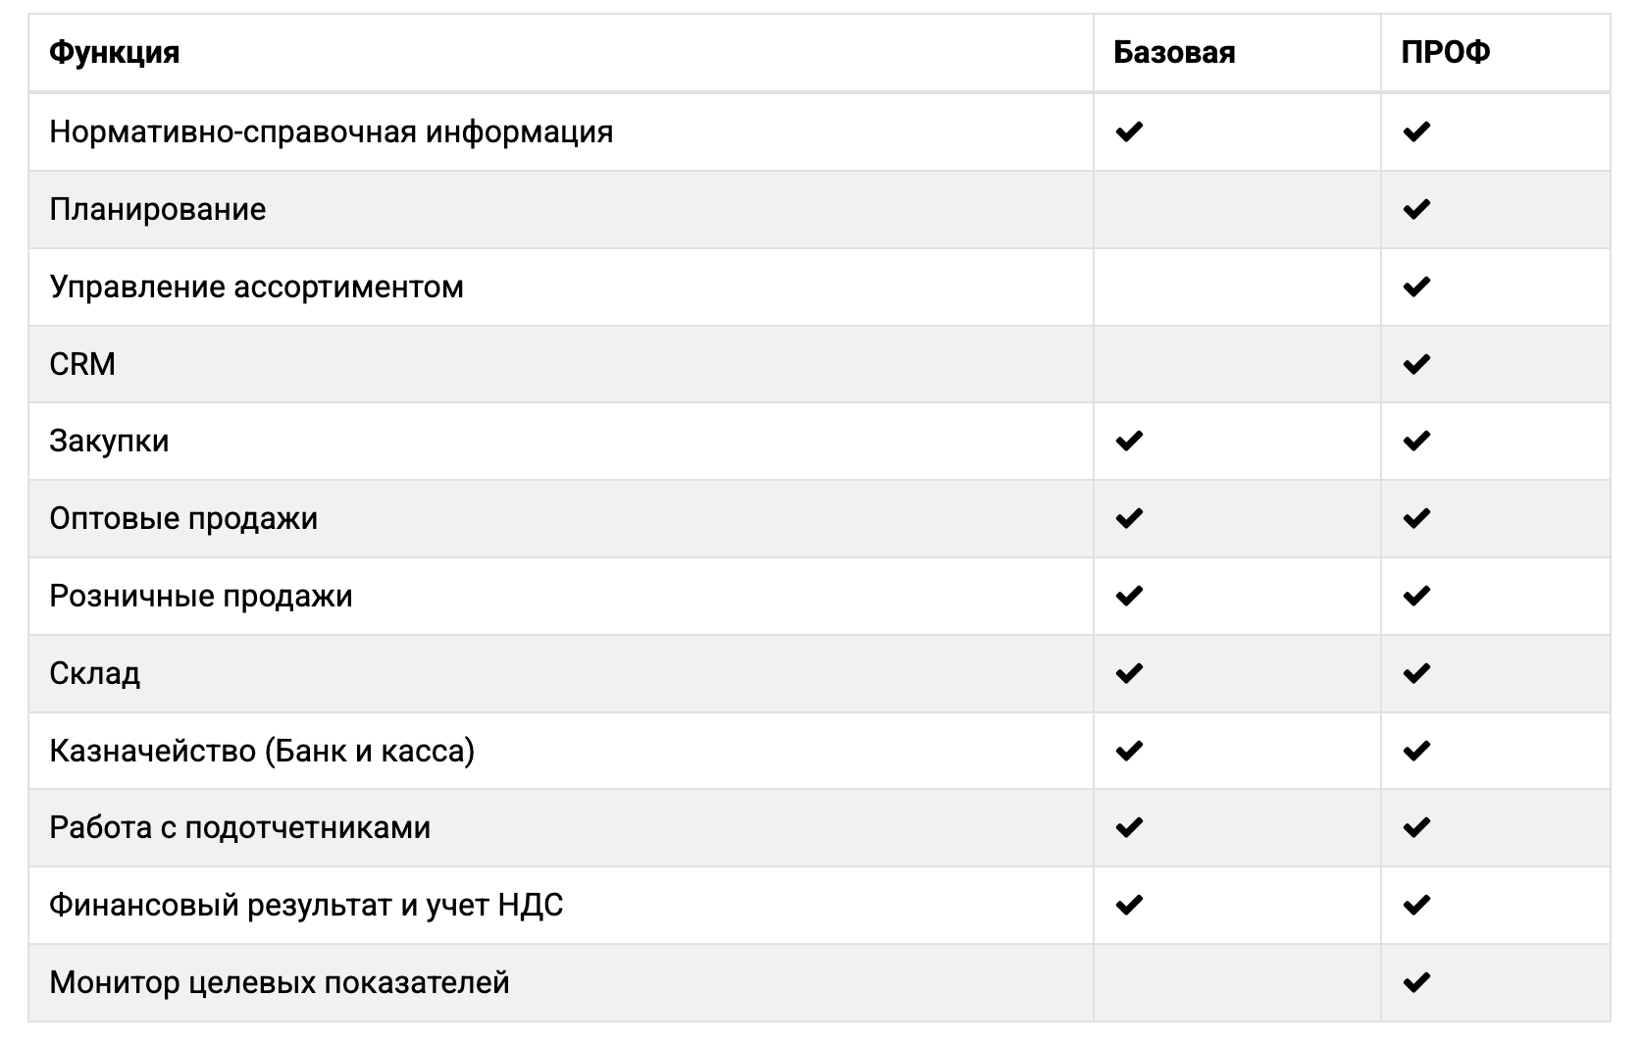
Task: Click the ПРОФ checkmark in the CRM row
Action: [1416, 364]
